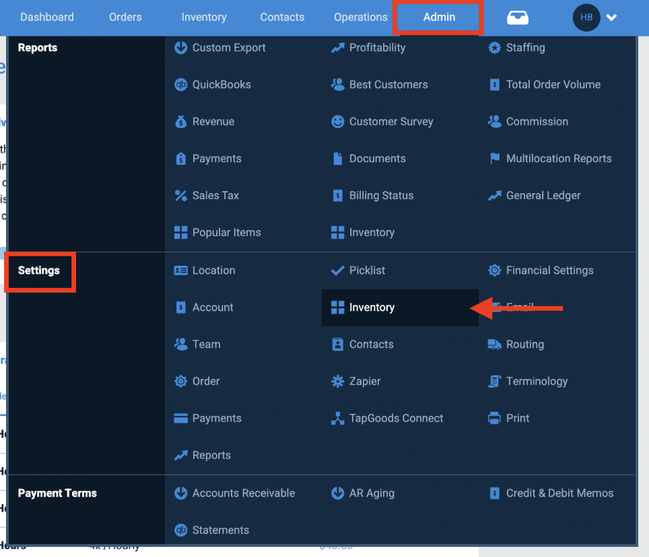Click the Settings Contacts badge icon

(337, 344)
